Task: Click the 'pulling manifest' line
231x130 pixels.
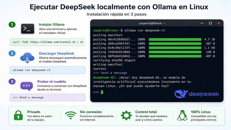Action: click(108, 35)
